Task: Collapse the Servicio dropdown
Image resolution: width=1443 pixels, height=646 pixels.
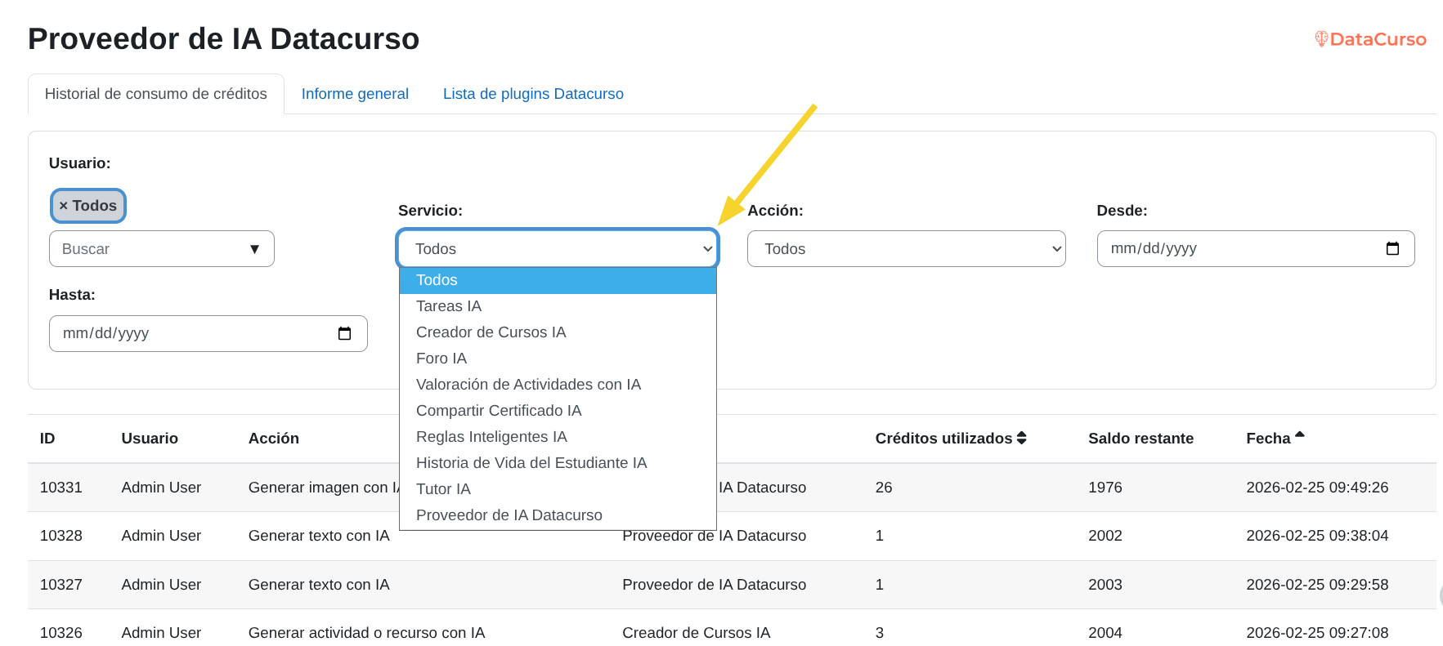Action: pyautogui.click(x=558, y=249)
